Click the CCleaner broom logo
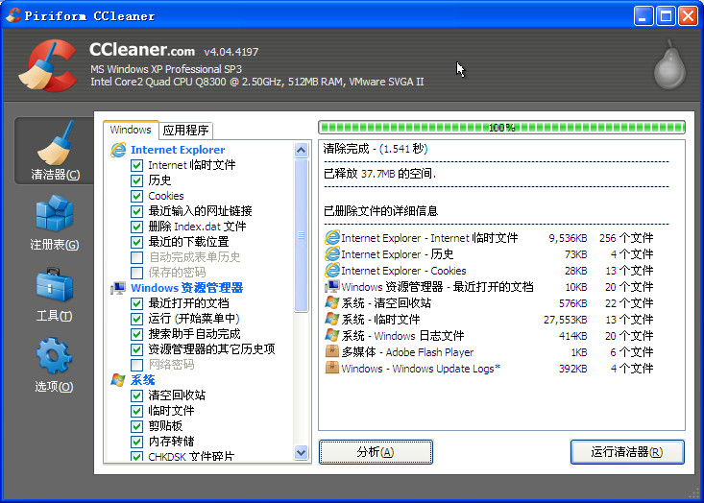The height and width of the screenshot is (503, 704). [x=48, y=65]
